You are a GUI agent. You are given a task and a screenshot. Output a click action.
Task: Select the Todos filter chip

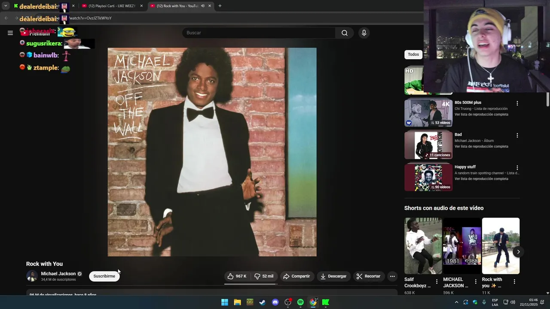click(413, 55)
